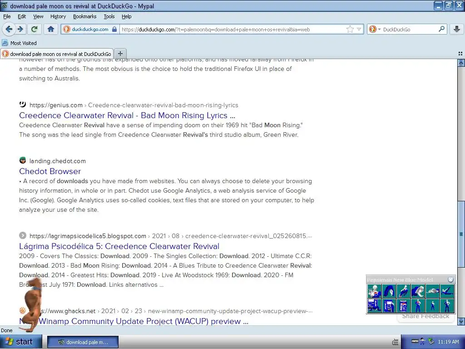The width and height of the screenshot is (465, 349).
Task: Click the Pepsi can thumbnail in widget
Action: pos(403,305)
